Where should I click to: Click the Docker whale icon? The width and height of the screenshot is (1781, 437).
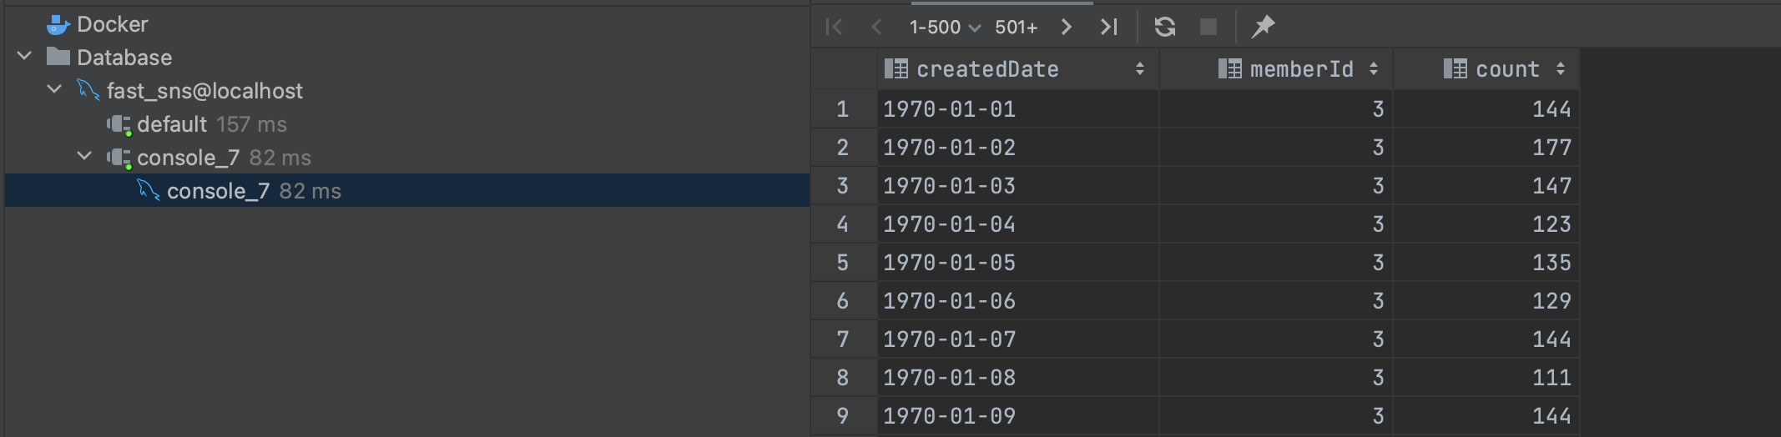(x=57, y=25)
